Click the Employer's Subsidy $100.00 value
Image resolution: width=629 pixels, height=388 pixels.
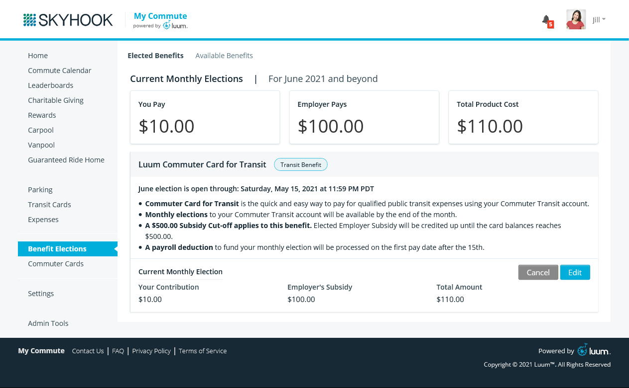tap(301, 299)
